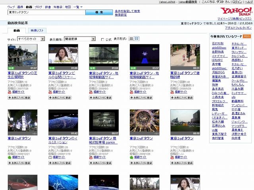254x190 pixels.
Task: Click site icon under 東京ミッドタウンのイルミネーション
Action: pyautogui.click(x=50, y=157)
